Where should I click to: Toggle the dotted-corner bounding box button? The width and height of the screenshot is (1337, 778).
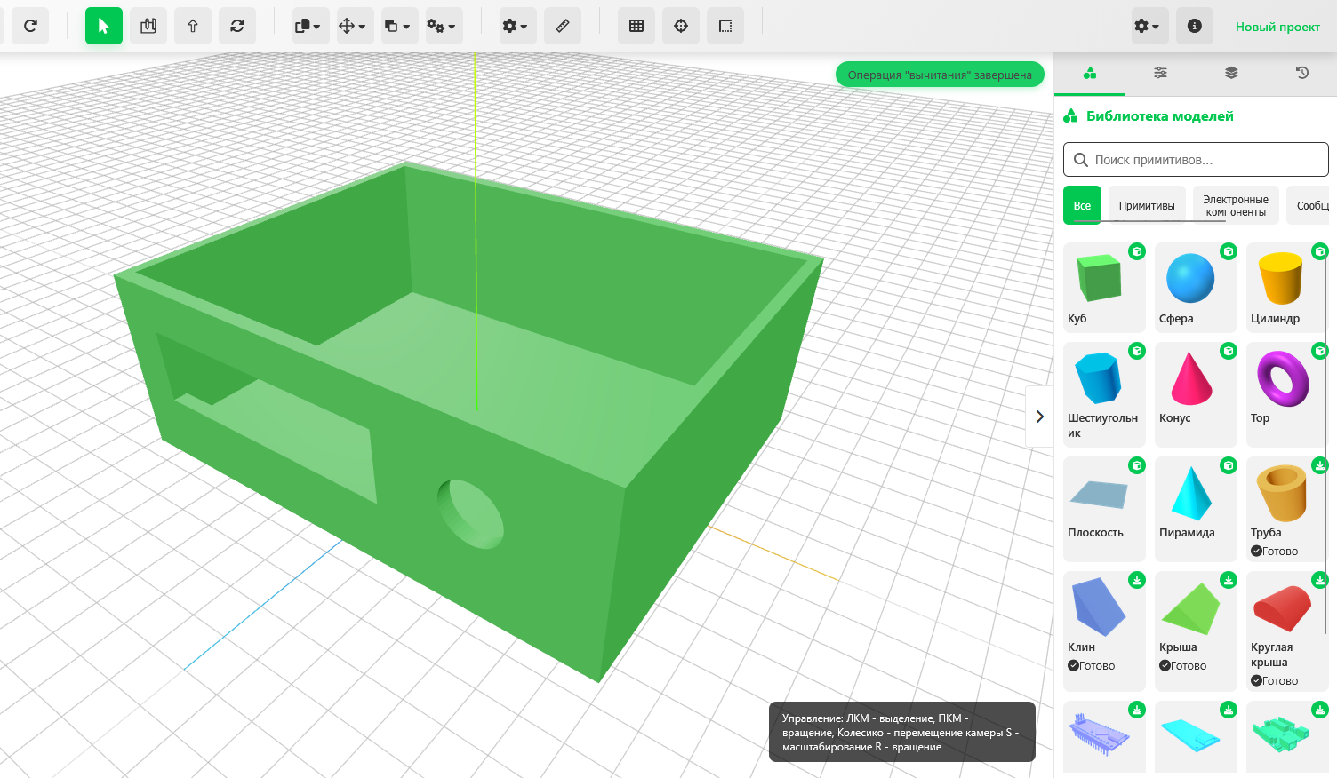(725, 26)
